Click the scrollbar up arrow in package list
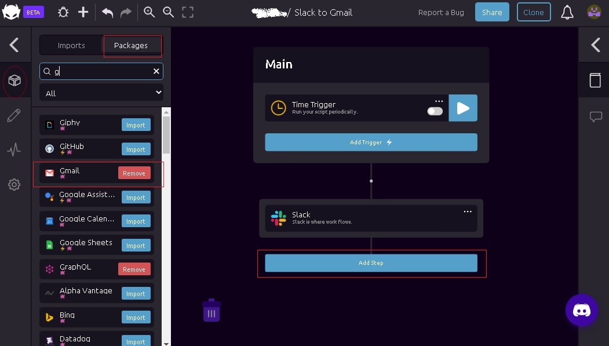The height and width of the screenshot is (346, 609). click(x=166, y=112)
